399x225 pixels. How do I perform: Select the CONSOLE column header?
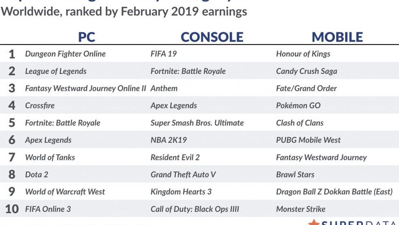click(x=212, y=37)
